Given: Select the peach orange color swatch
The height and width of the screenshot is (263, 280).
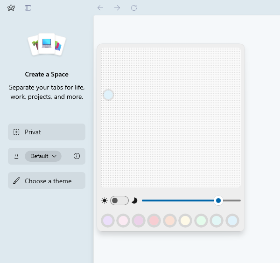Looking at the screenshot, I should coord(170,221).
